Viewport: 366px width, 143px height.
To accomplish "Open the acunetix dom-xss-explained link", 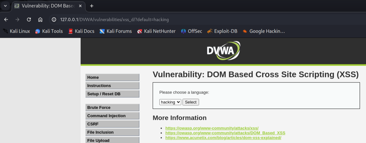I will (223, 138).
